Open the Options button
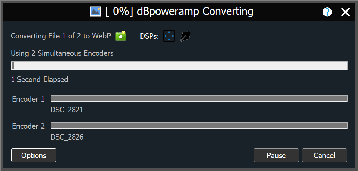Screen dimensions: 358x171 [34, 155]
